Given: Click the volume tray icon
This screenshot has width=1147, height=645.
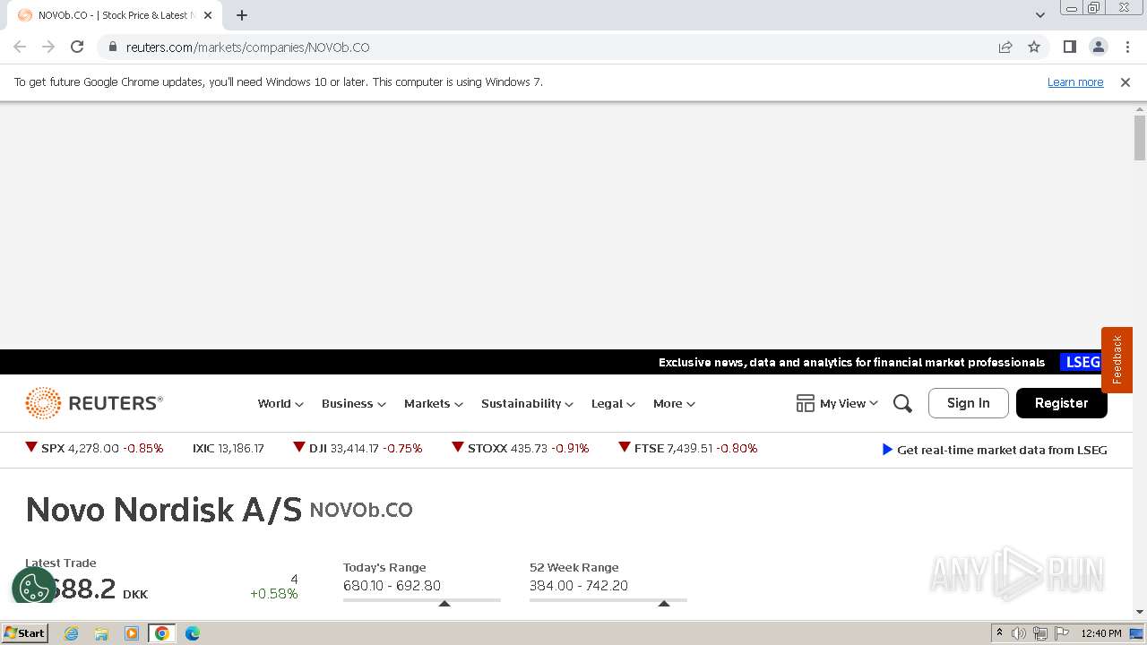Looking at the screenshot, I should coord(1019,633).
